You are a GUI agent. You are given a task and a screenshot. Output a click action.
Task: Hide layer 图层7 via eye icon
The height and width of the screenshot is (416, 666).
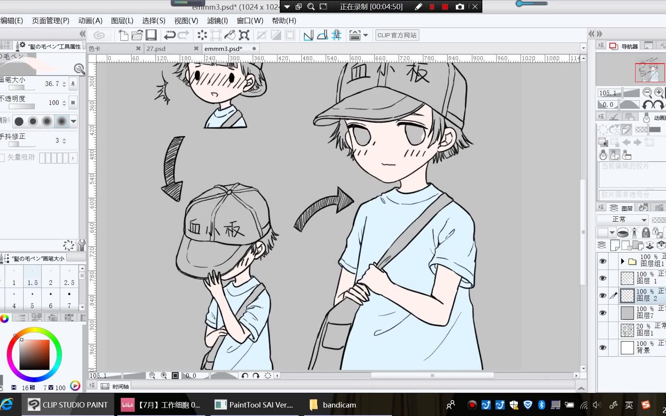(x=603, y=313)
